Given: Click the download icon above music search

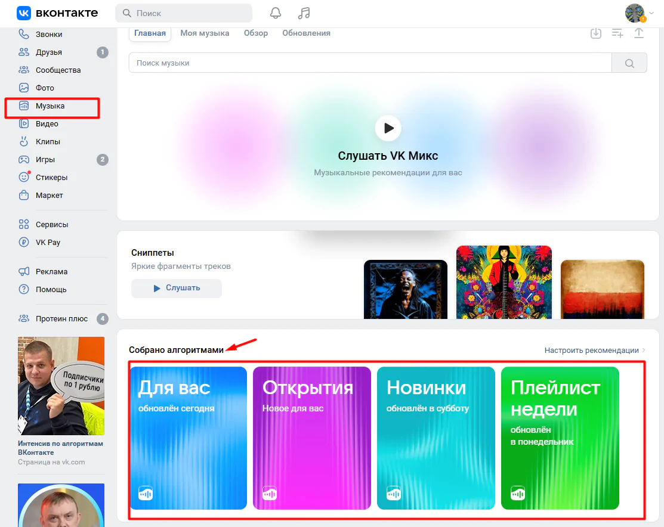Looking at the screenshot, I should point(596,33).
